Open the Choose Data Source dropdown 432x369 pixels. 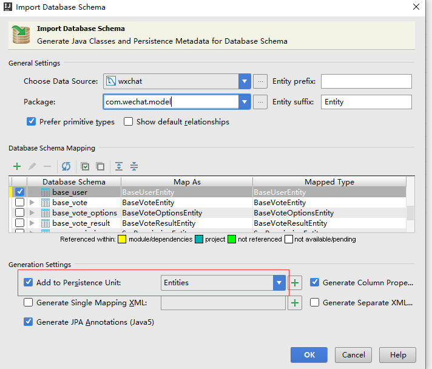coord(245,81)
